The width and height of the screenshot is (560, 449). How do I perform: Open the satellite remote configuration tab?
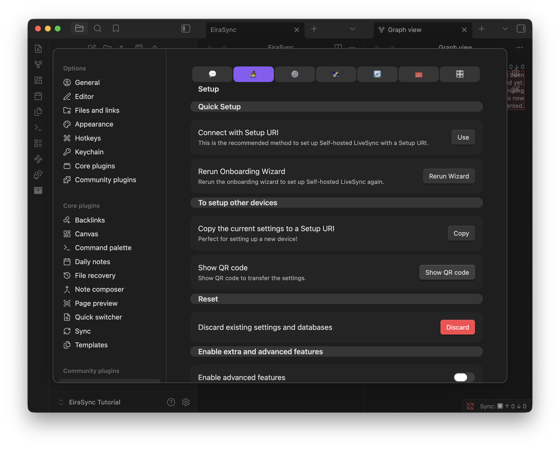coord(336,74)
